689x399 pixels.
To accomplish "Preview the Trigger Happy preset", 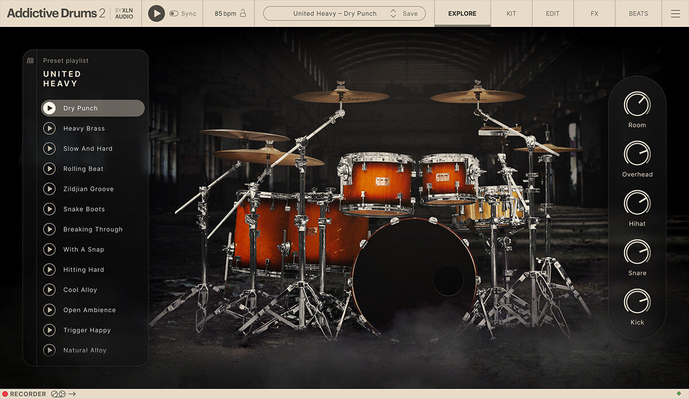I will click(x=49, y=330).
